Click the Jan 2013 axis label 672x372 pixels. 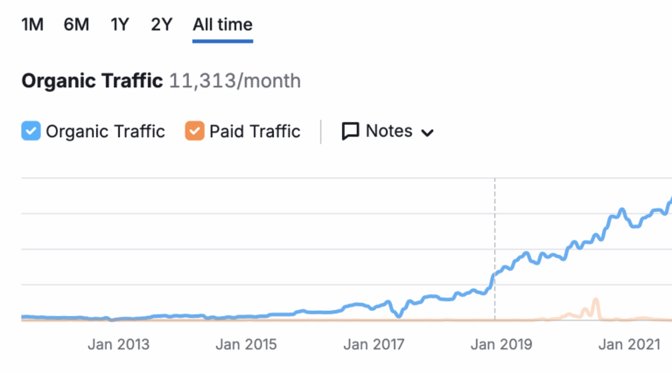point(118,344)
